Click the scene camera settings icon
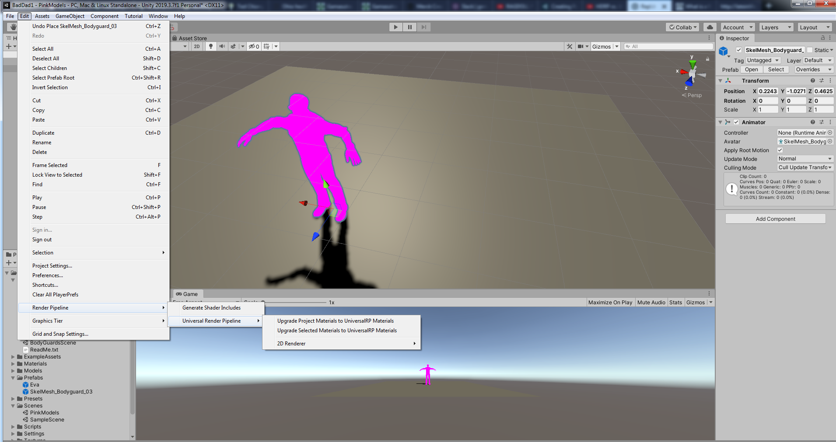Viewport: 836px width, 442px height. 581,46
